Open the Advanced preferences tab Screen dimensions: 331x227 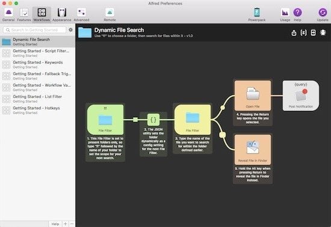point(81,15)
